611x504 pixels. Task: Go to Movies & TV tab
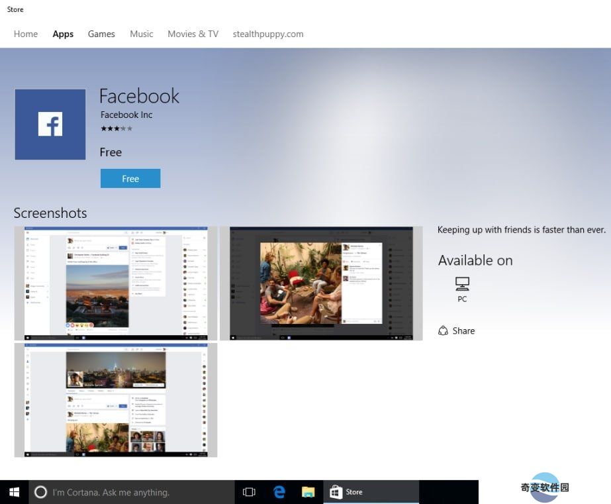point(193,34)
